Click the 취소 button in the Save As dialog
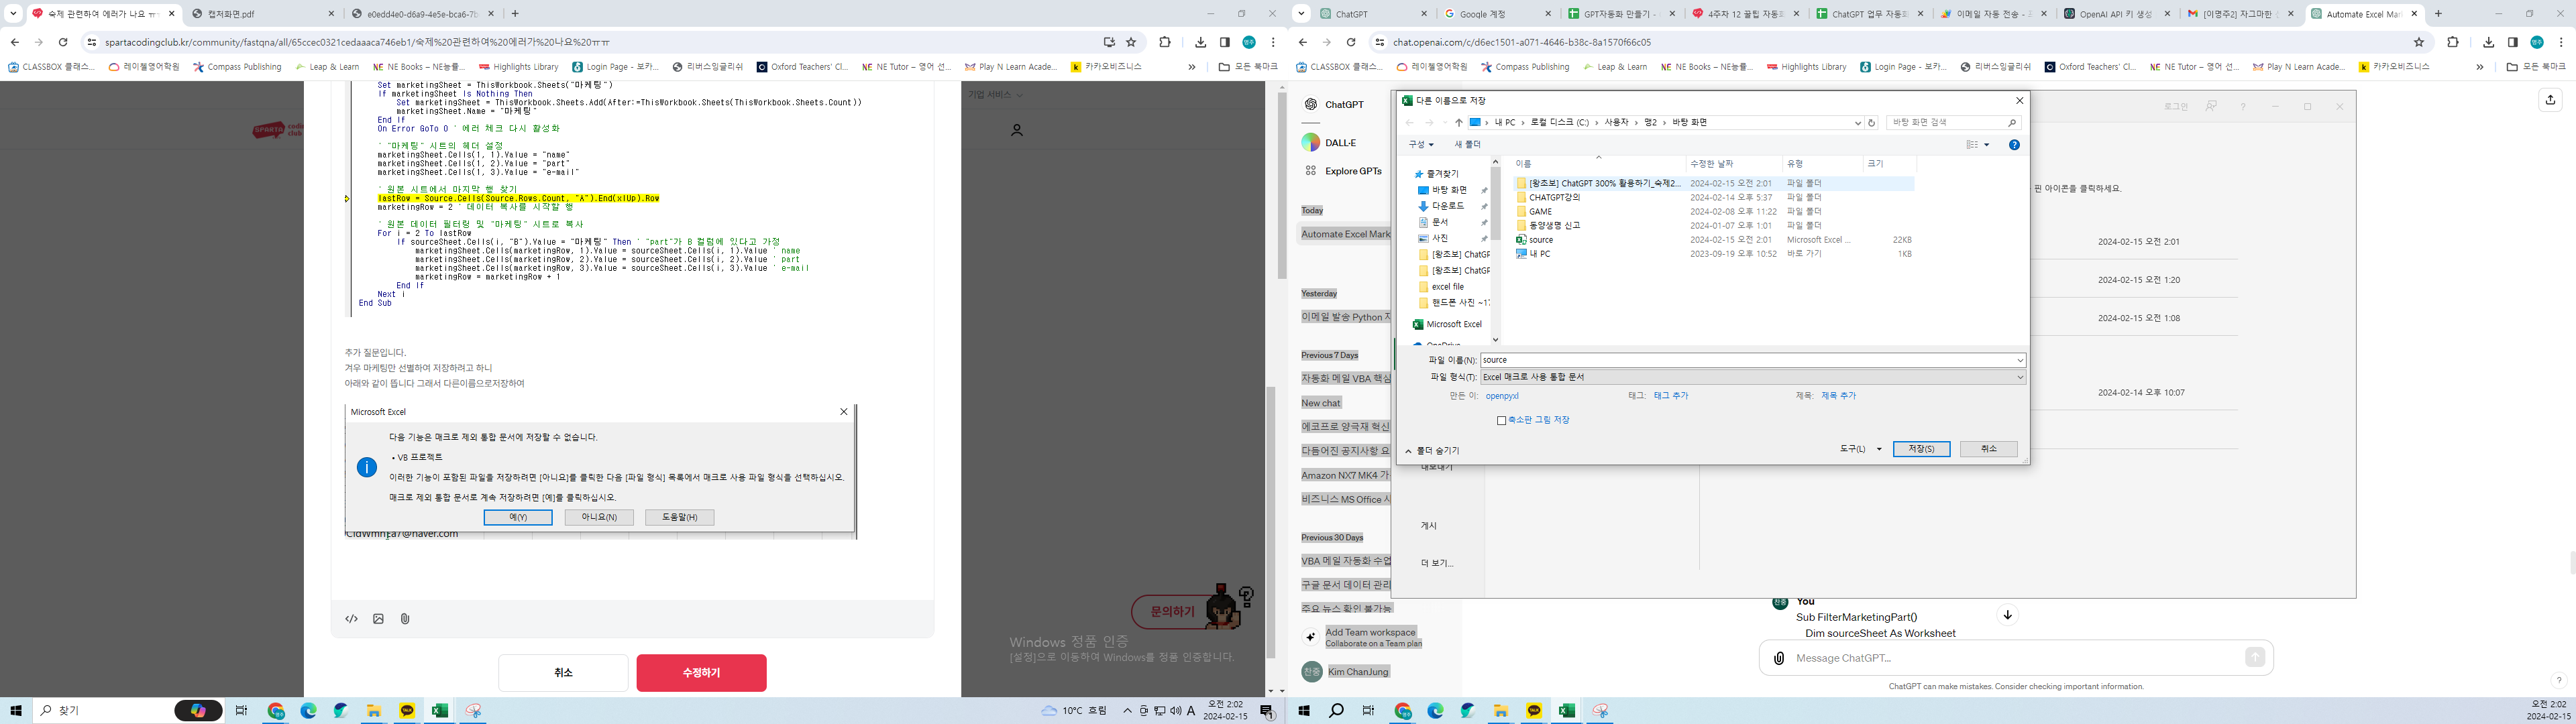The image size is (2576, 724). coord(1988,449)
